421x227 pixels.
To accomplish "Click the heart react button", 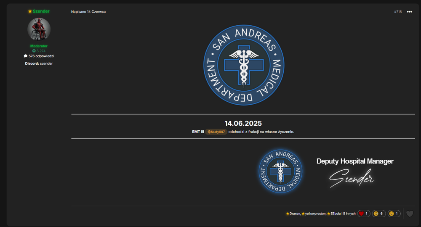I will pos(410,214).
